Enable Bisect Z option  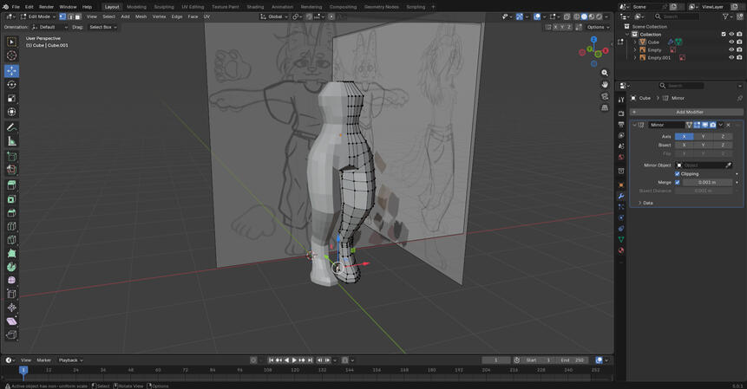(x=723, y=145)
